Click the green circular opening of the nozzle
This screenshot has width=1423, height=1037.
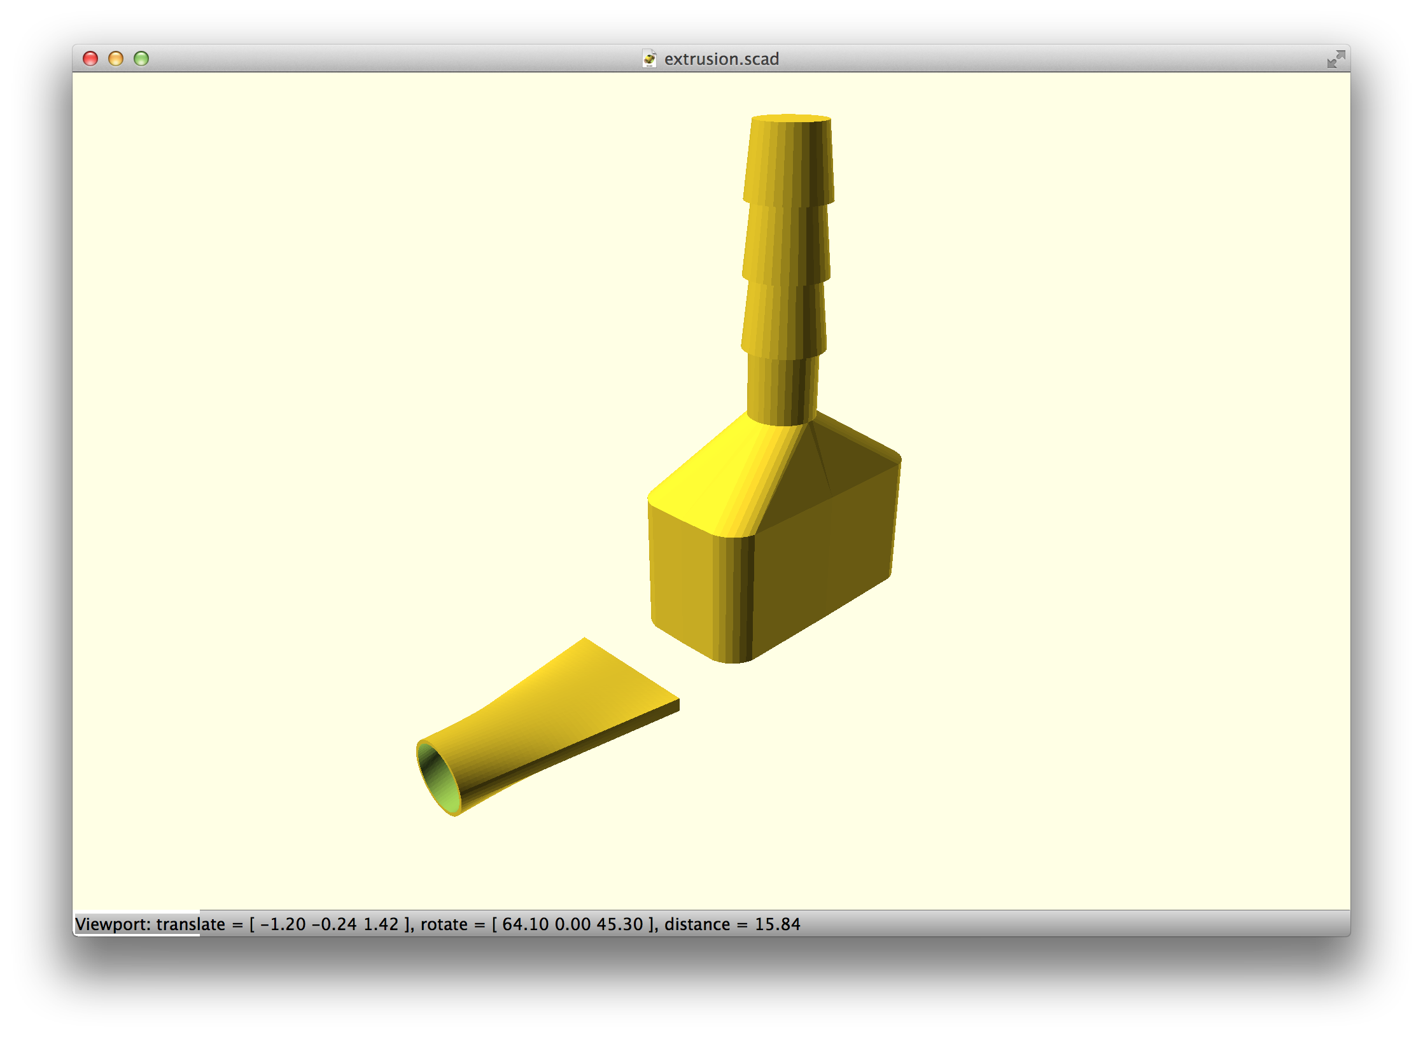[x=439, y=779]
